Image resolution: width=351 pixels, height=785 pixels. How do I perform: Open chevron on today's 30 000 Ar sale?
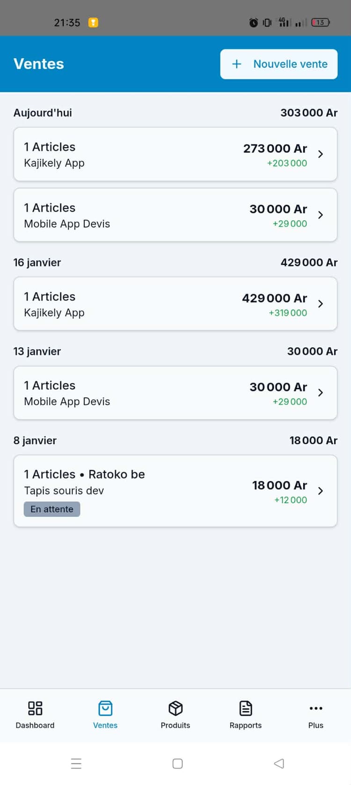pyautogui.click(x=321, y=215)
